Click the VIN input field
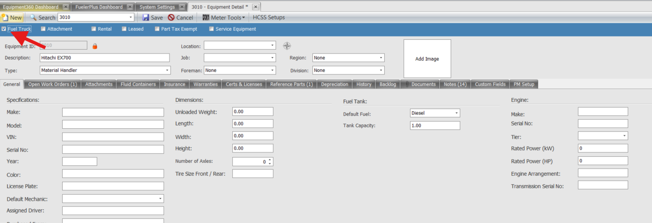 (x=113, y=137)
